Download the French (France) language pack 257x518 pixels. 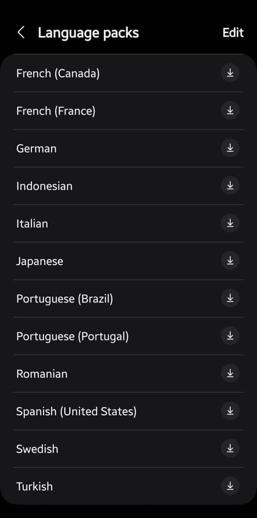[x=230, y=111]
